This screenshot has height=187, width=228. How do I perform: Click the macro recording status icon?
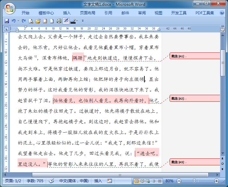pyautogui.click(x=109, y=181)
